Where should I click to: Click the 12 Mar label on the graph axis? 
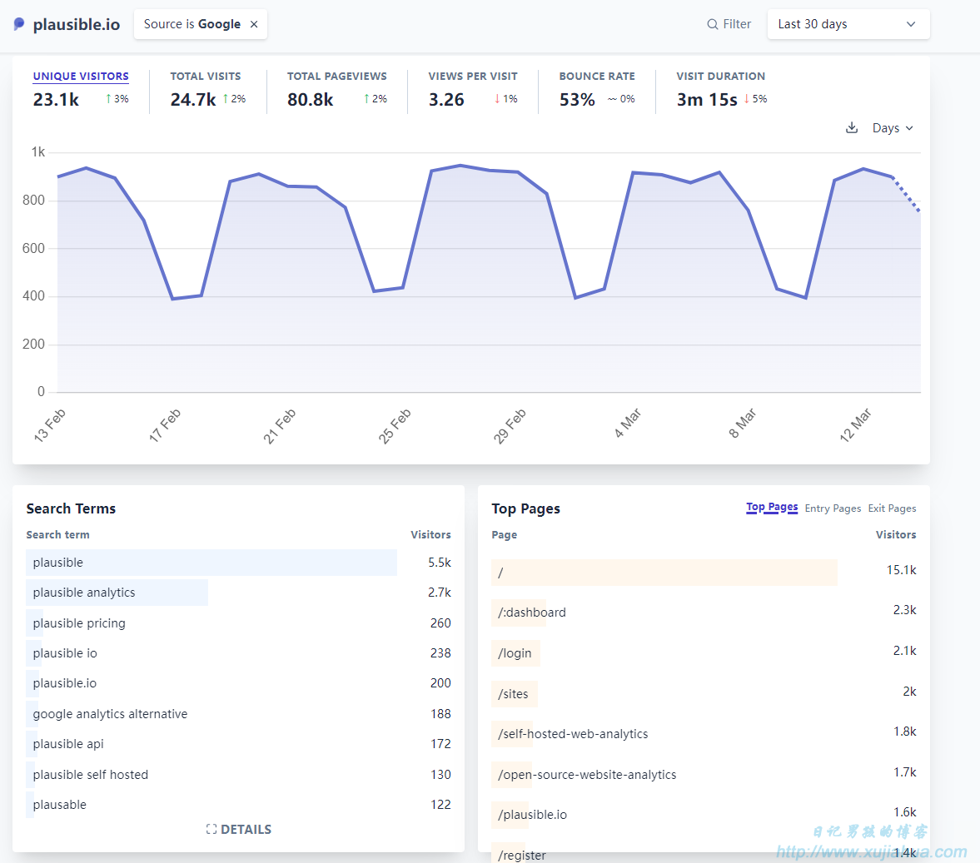tap(855, 425)
